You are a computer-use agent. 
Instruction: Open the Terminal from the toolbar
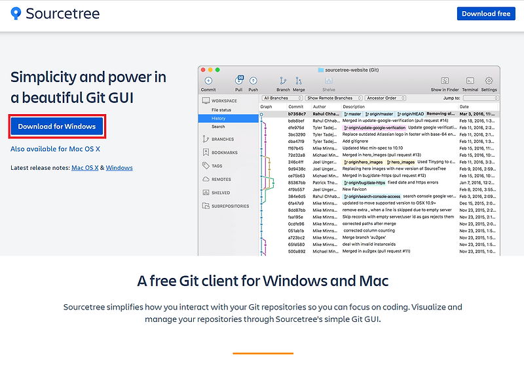click(x=469, y=79)
